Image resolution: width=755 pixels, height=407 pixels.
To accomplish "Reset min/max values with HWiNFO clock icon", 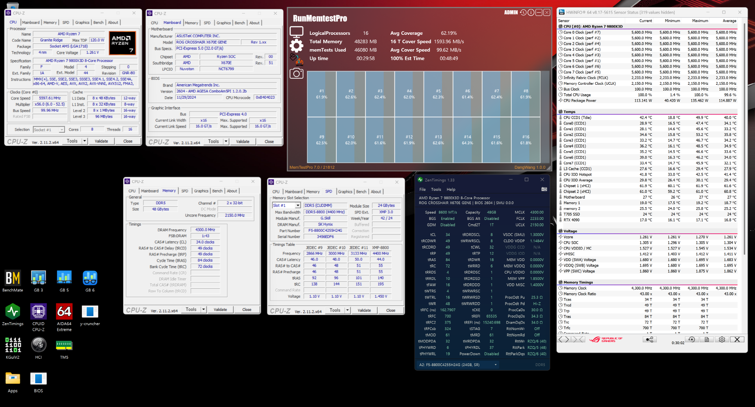I will point(692,339).
